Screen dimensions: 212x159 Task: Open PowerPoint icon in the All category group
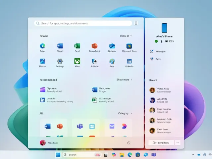coord(60,126)
